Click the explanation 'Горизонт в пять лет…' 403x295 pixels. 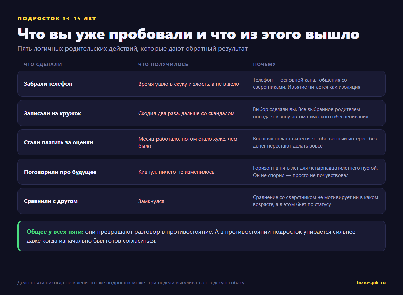[315, 172]
